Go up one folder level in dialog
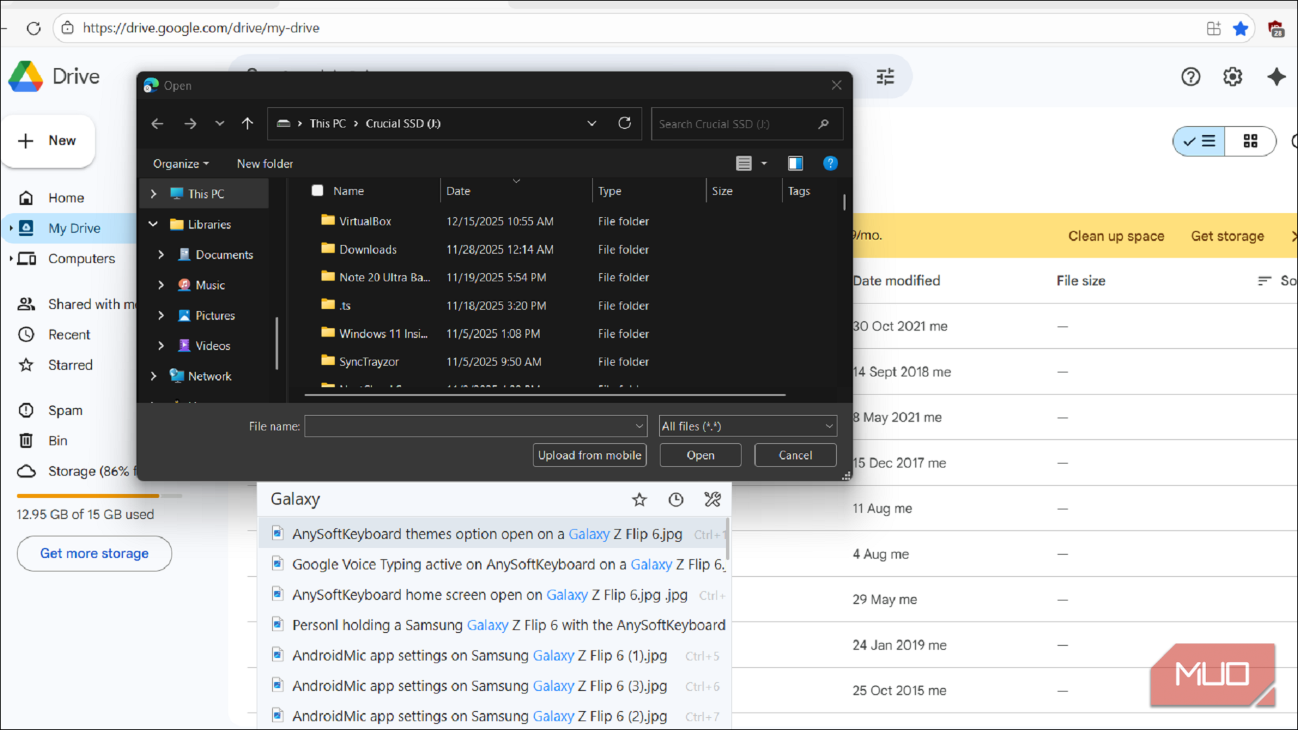This screenshot has width=1298, height=730. pyautogui.click(x=247, y=123)
